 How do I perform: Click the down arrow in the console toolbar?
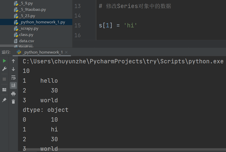[x=13, y=69]
